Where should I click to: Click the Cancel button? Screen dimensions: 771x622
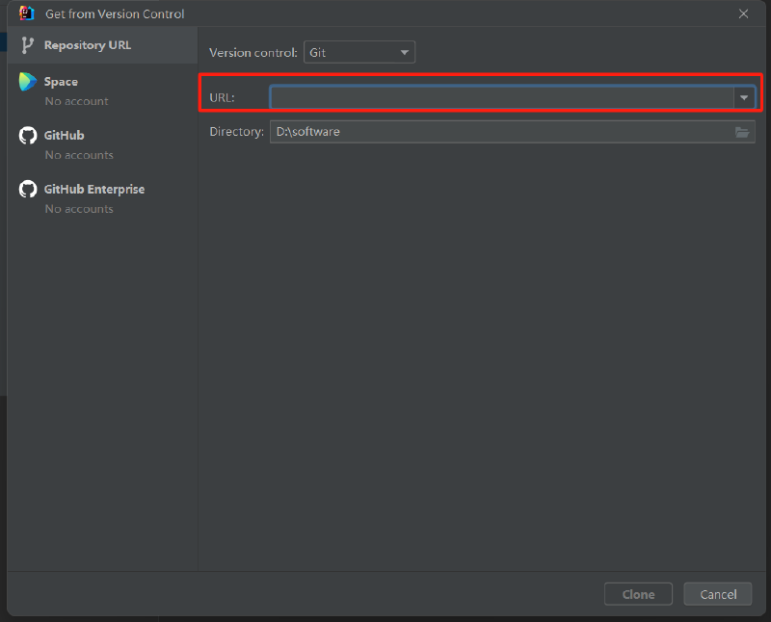pos(718,594)
